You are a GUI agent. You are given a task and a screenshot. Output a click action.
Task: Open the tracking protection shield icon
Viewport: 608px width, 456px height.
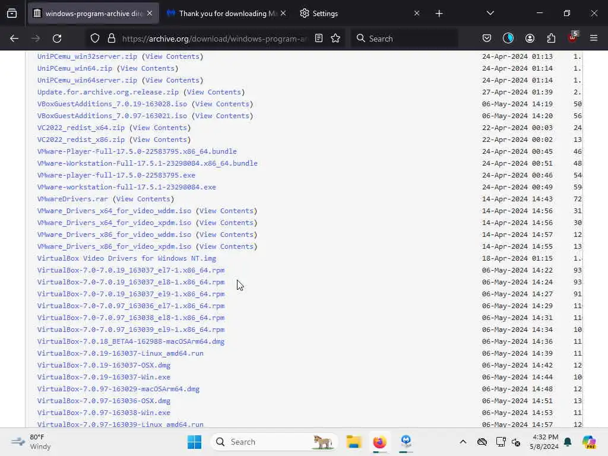95,39
